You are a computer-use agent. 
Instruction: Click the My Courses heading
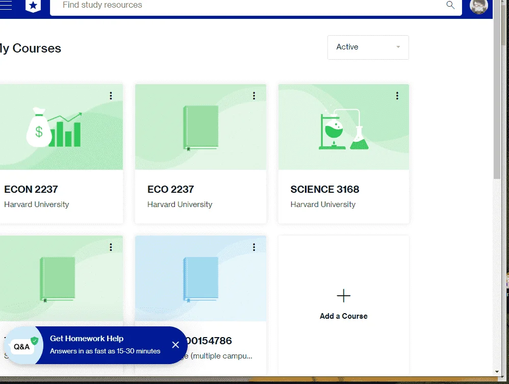click(x=30, y=48)
